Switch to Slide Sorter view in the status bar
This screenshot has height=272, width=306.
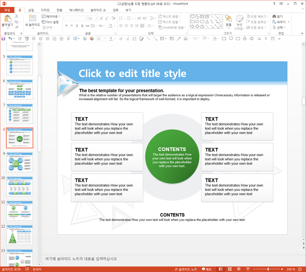point(230,269)
